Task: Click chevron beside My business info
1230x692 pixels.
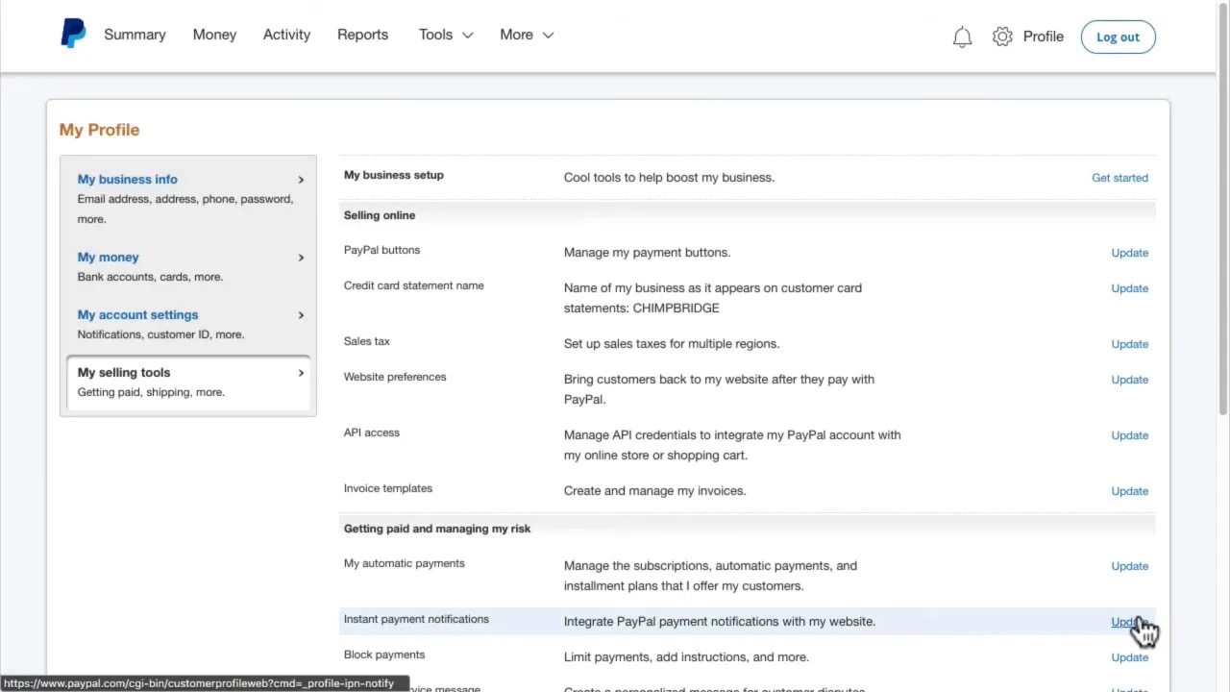Action: [301, 180]
